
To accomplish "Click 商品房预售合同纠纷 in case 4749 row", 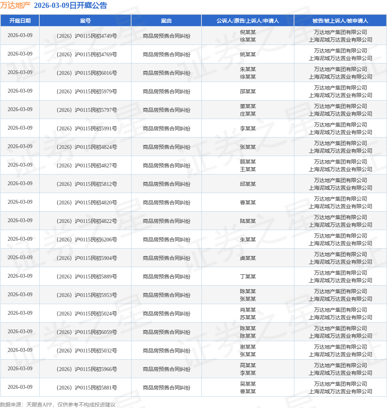I will click(x=166, y=36).
